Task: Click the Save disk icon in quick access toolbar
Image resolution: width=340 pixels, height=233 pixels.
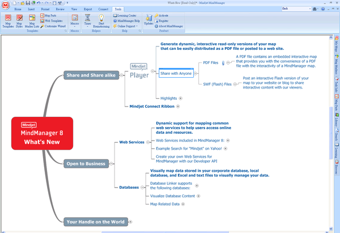Action: pyautogui.click(x=28, y=3)
